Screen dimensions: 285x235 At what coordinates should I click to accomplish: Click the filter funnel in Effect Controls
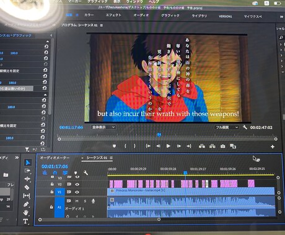pos(27,149)
